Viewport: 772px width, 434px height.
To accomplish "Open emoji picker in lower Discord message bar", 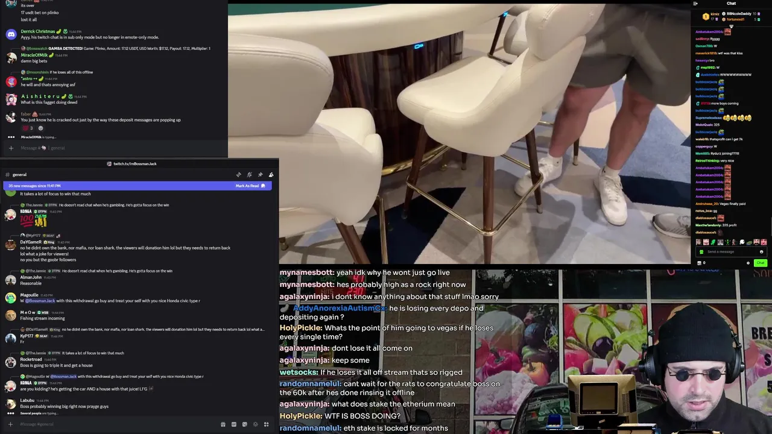I will (255, 424).
